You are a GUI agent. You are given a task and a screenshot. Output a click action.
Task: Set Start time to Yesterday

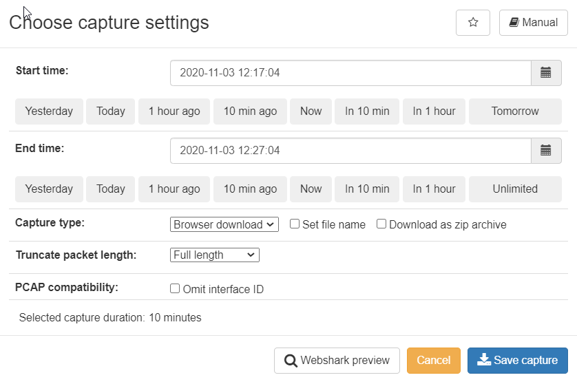click(49, 111)
